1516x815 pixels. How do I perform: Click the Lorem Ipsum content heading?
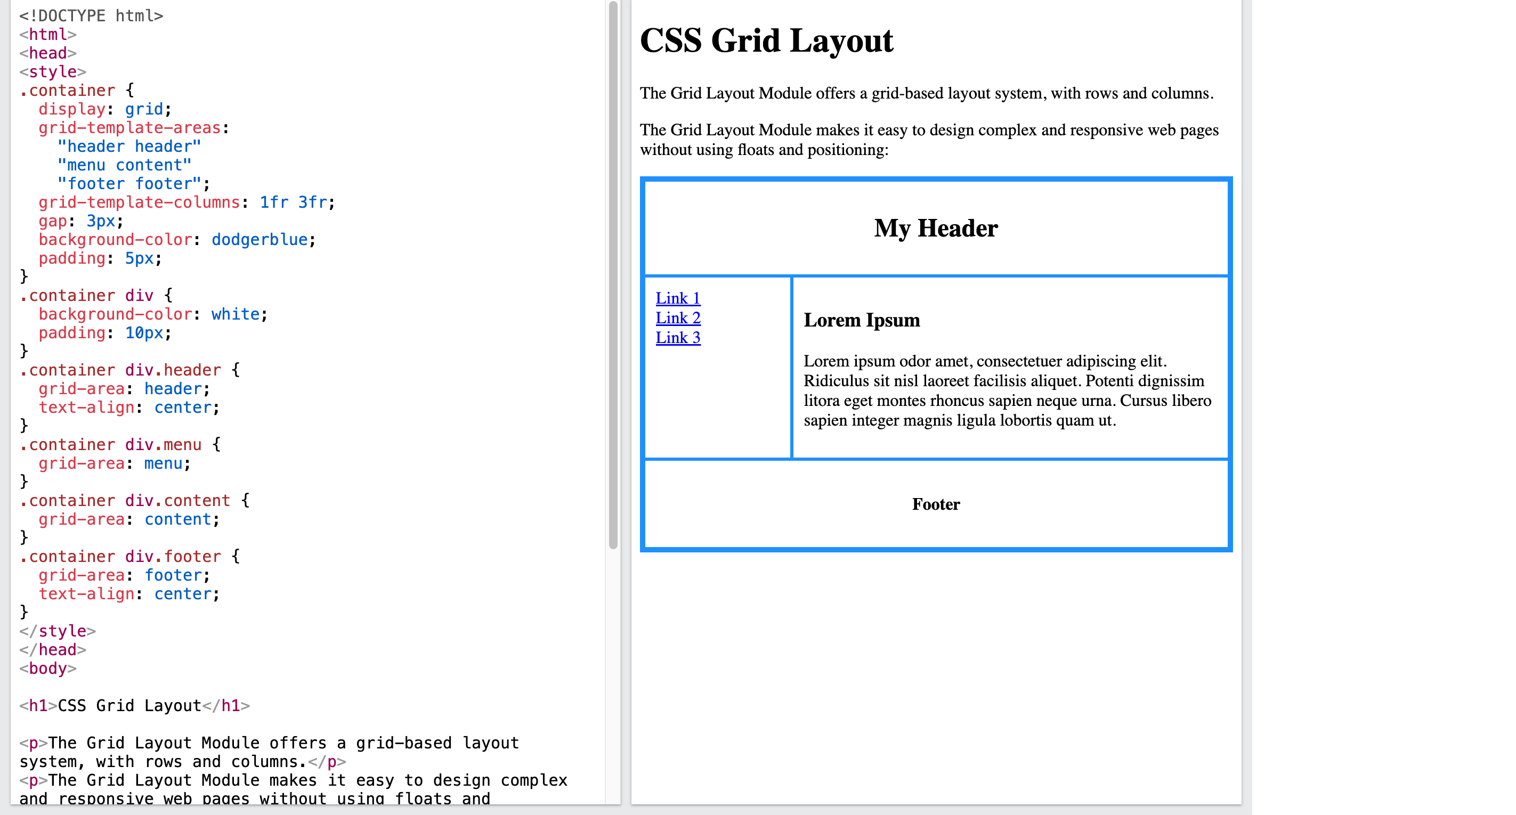coord(862,320)
